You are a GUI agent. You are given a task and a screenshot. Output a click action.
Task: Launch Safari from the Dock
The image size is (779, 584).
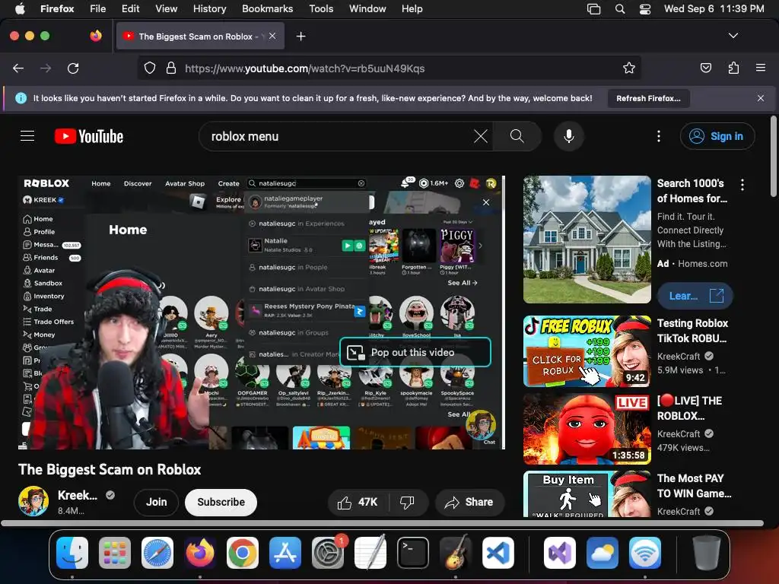[x=157, y=552]
